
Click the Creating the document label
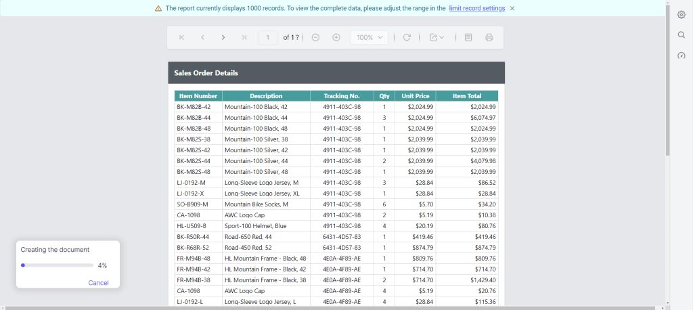[x=55, y=250]
